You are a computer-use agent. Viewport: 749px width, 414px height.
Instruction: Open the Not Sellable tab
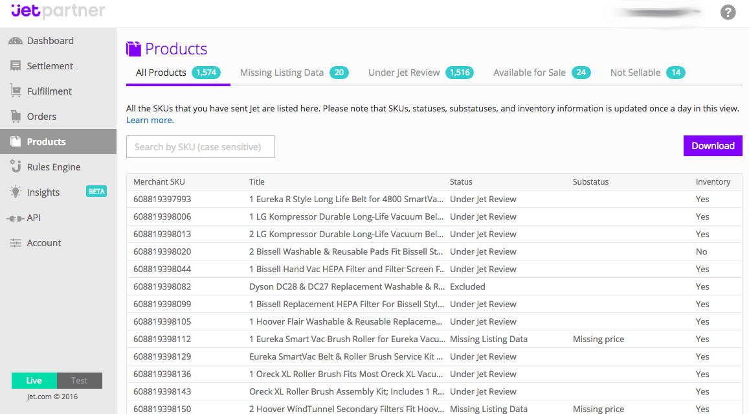pos(648,73)
